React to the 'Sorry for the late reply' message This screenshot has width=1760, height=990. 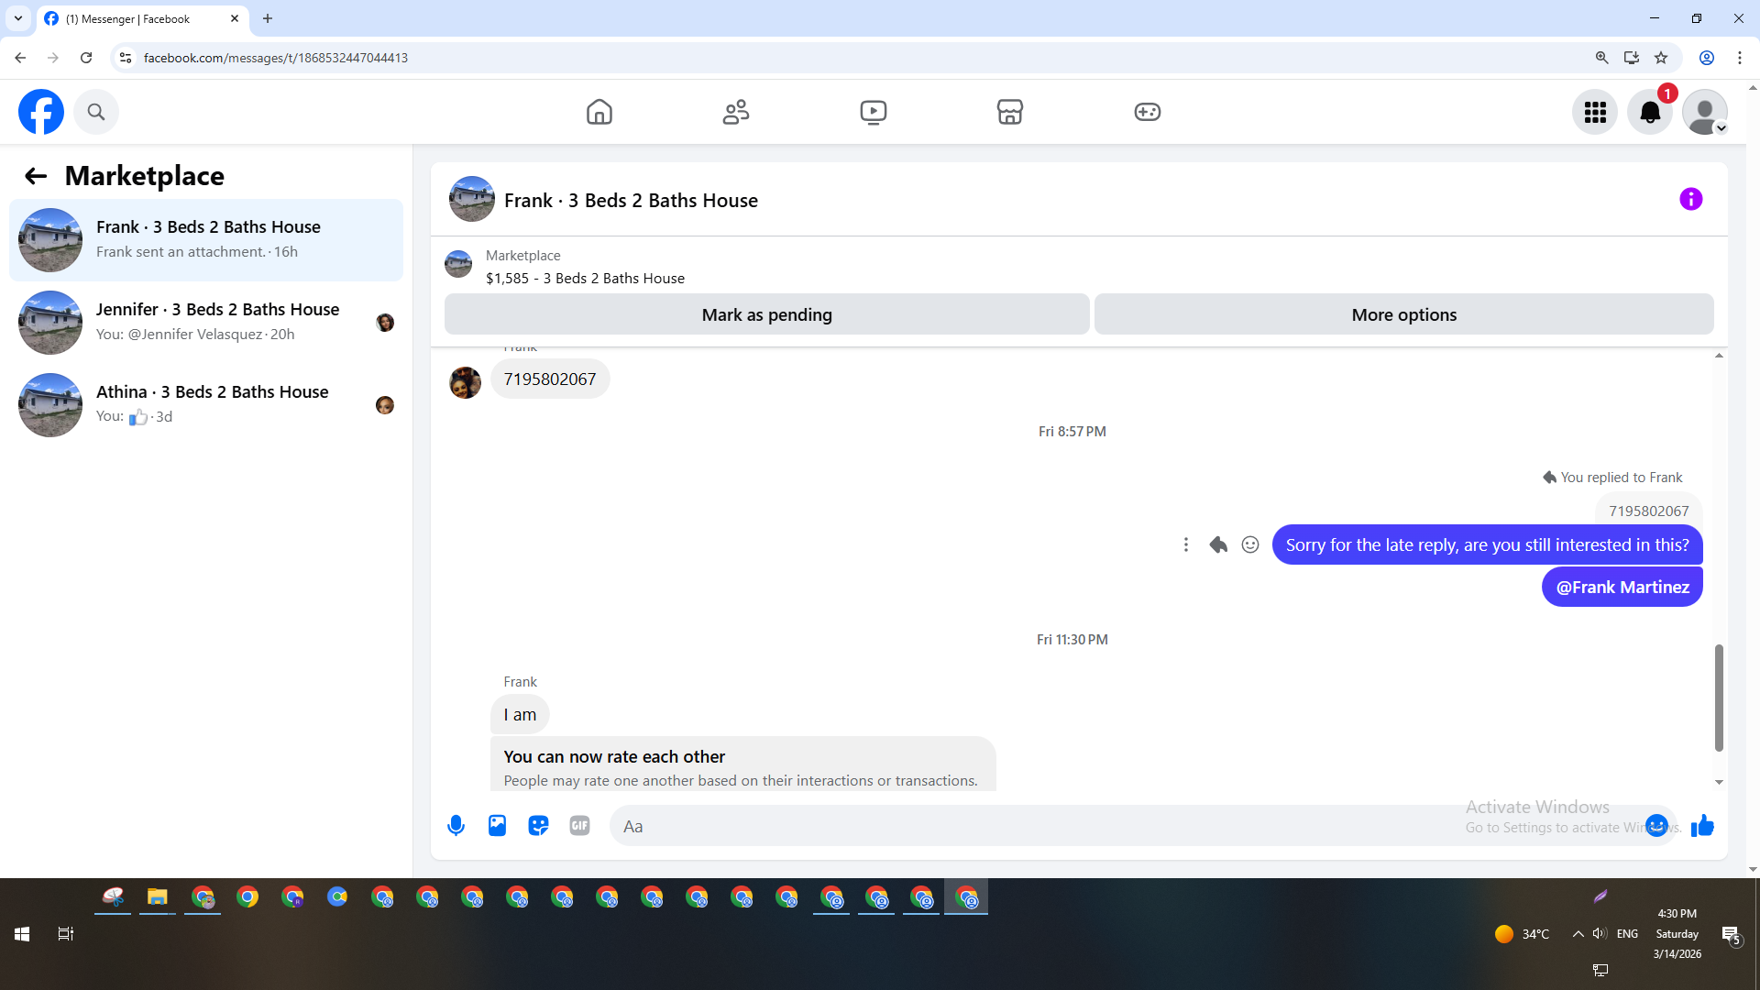[x=1250, y=544]
